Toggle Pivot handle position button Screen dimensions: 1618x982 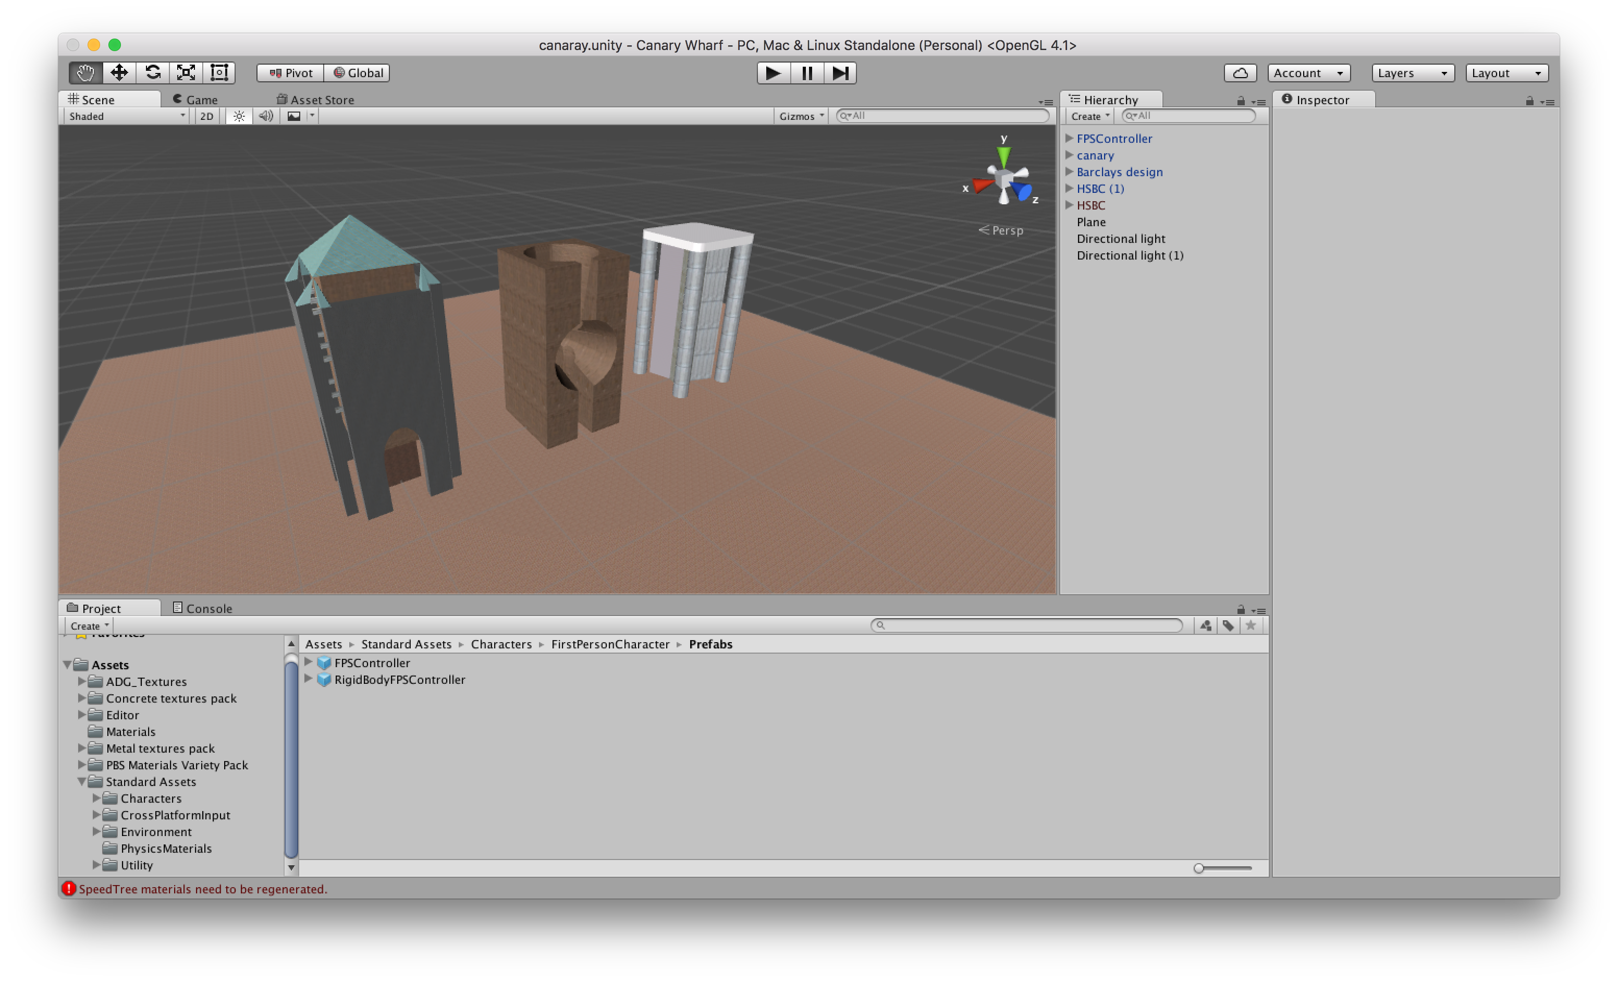(x=290, y=73)
